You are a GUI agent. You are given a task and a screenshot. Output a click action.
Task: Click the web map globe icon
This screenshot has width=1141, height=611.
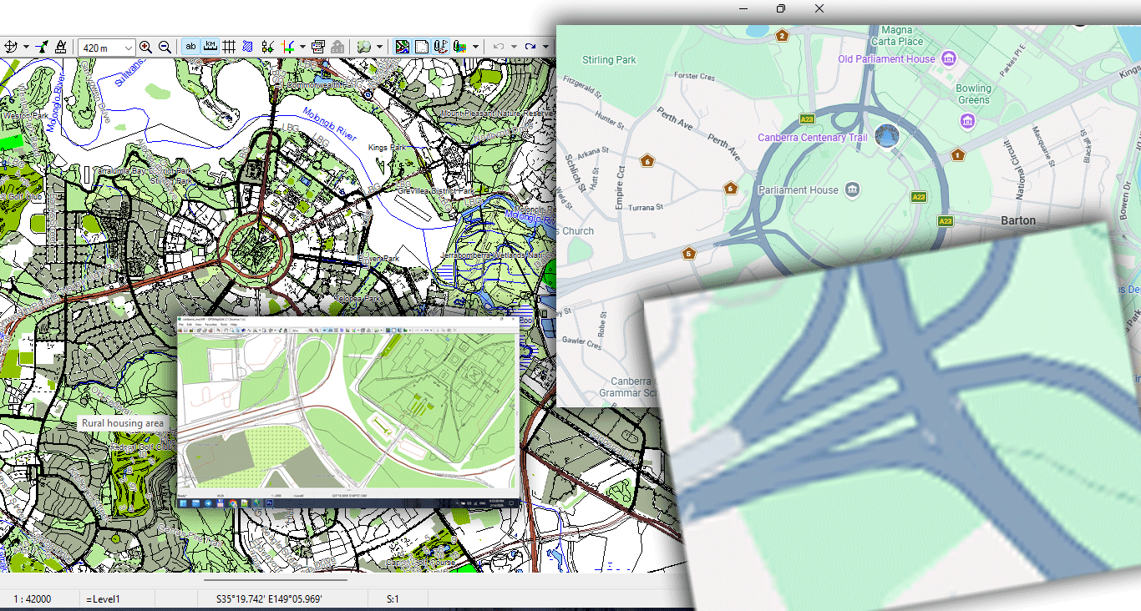click(365, 47)
